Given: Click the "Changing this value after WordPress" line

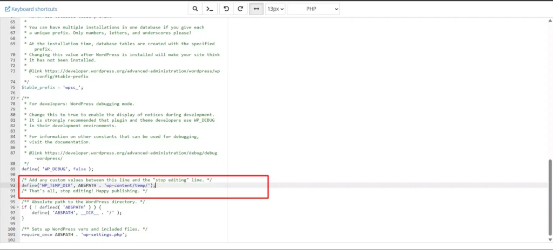Looking at the screenshot, I should 122,54.
